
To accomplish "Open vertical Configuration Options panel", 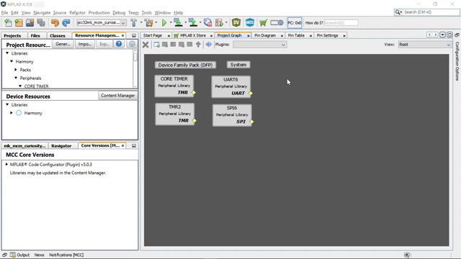I will point(457,61).
